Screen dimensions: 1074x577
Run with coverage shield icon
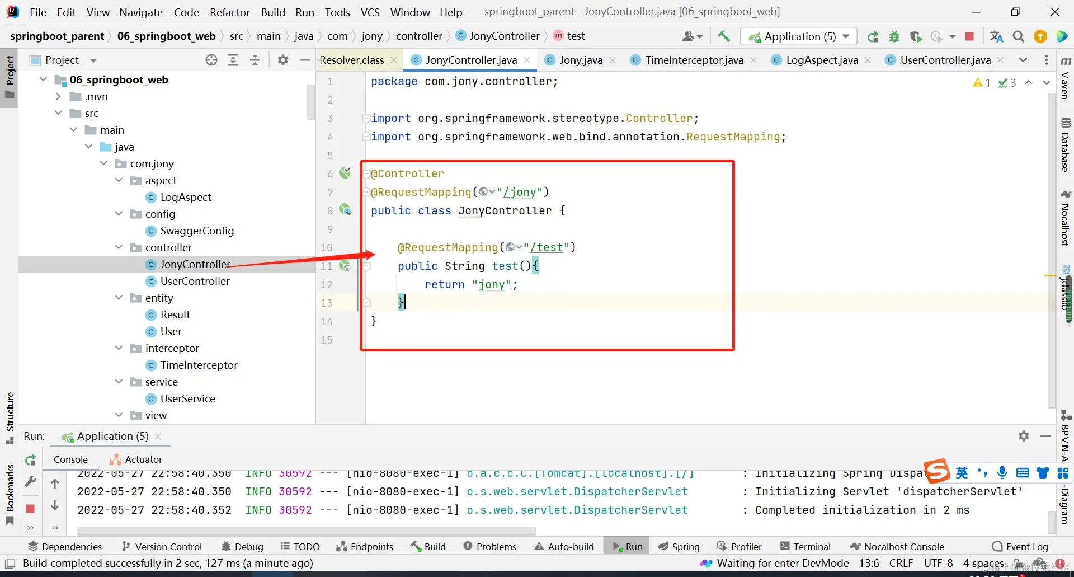click(916, 36)
